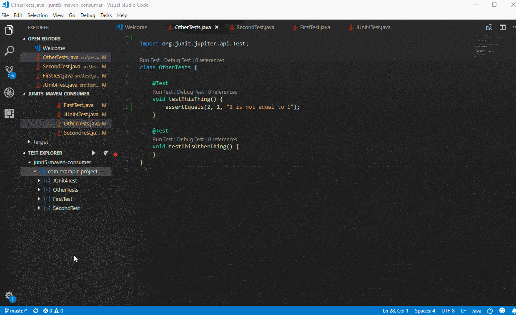Click the JUnit4Test class braces icon
Image resolution: width=516 pixels, height=315 pixels.
48,181
